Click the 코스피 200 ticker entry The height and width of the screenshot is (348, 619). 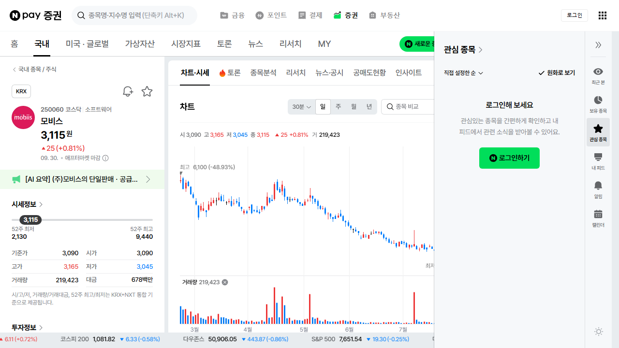click(110, 339)
